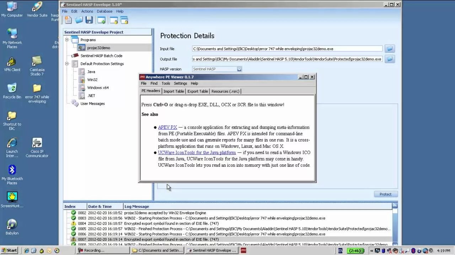Select the Programs folder icon in tree
The image size is (455, 255).
75,40
